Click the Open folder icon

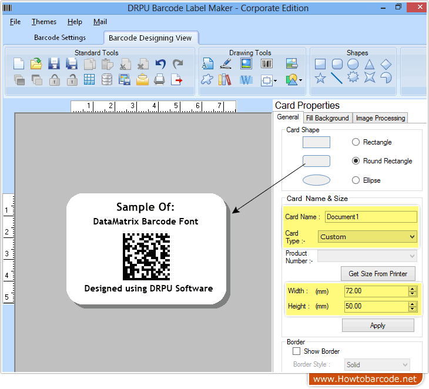[36, 64]
